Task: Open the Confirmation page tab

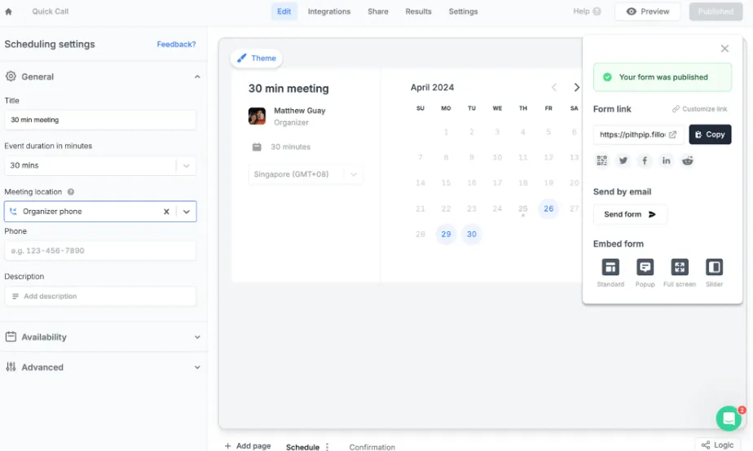Action: click(372, 447)
